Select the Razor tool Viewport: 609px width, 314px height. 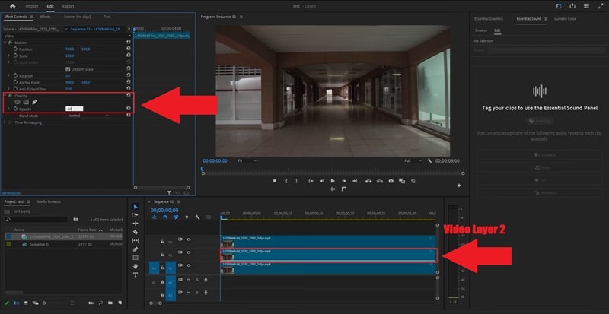(x=136, y=232)
